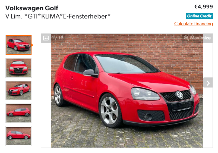Viewport: 218px width, 153px height.
Task: Select the fifth thumbnail at the bottom
Action: click(18, 136)
